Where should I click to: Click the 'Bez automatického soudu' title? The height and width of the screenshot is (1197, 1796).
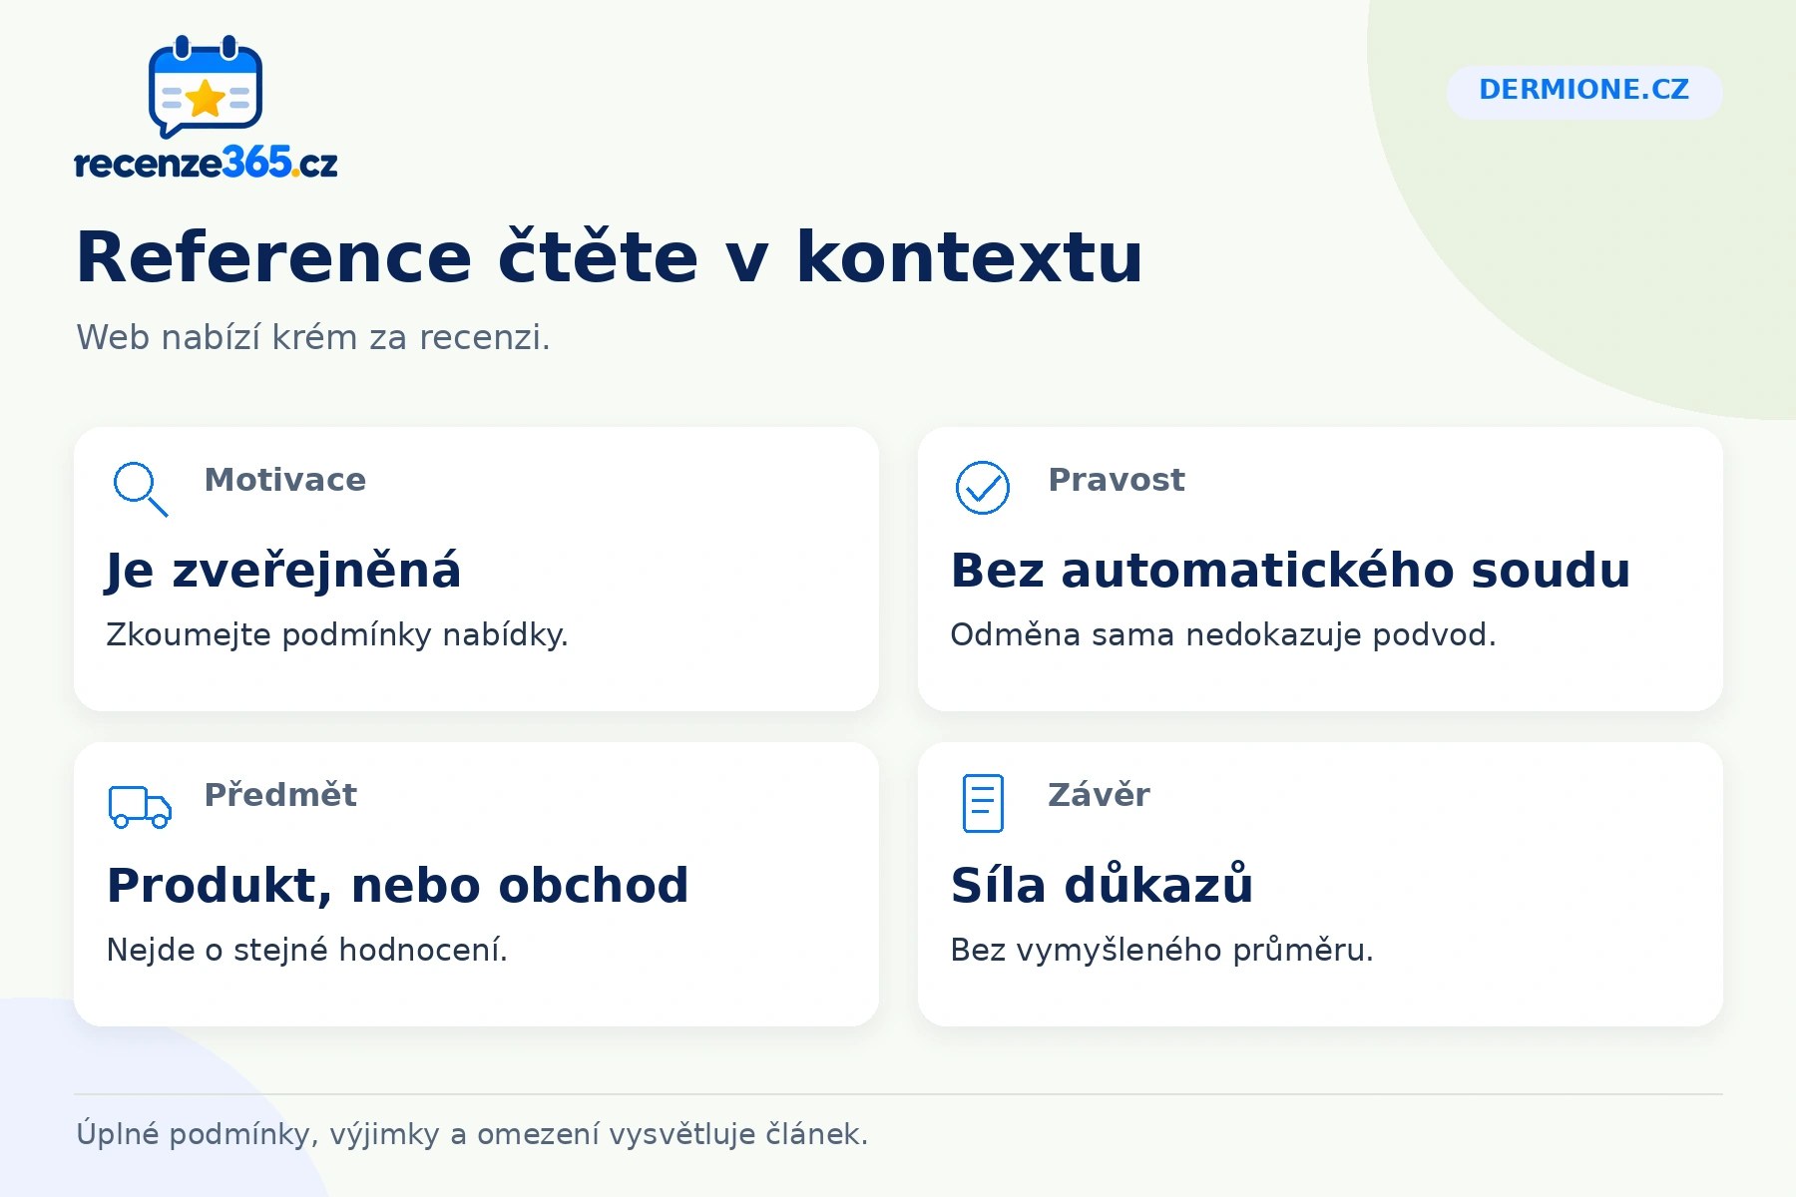1290,571
